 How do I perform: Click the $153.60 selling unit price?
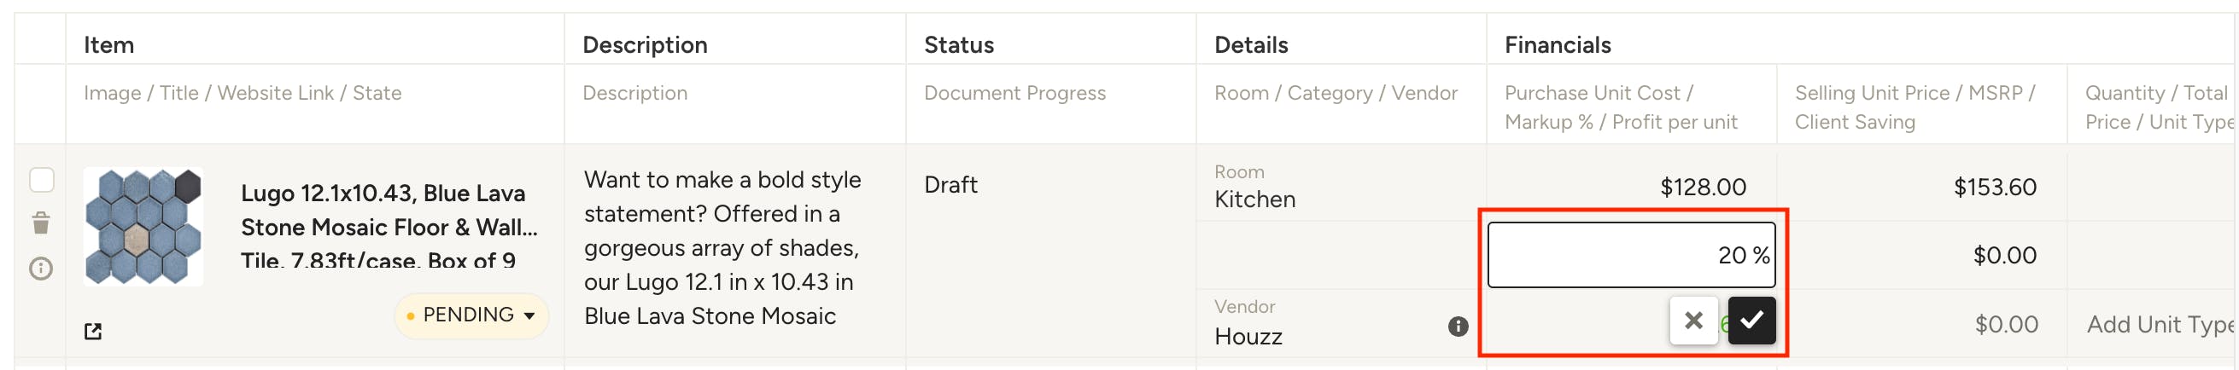click(x=1994, y=188)
